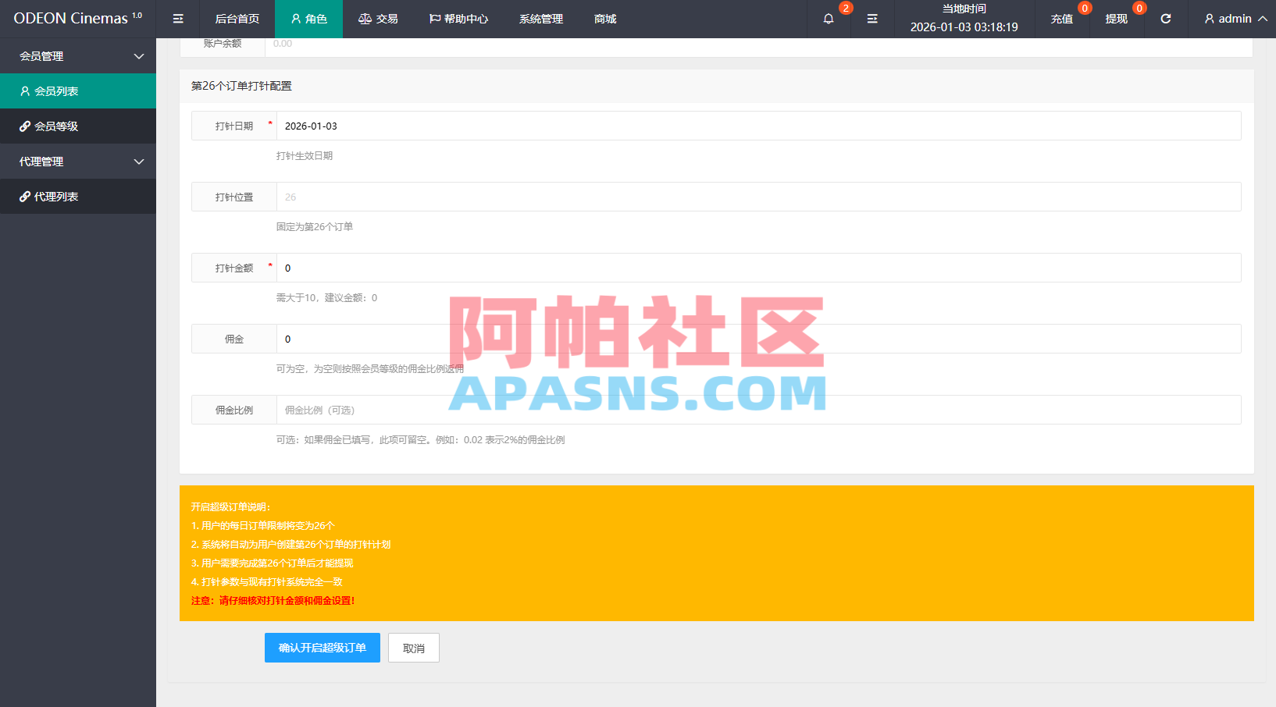
Task: Collapse the 会员管理 sidebar group
Action: click(x=78, y=56)
